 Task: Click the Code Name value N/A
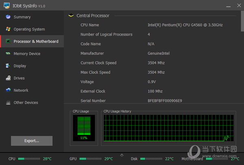tap(151, 44)
